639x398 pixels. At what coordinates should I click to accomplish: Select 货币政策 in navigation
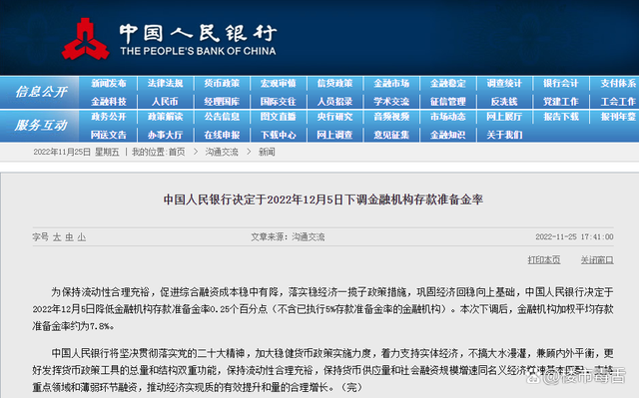[222, 84]
